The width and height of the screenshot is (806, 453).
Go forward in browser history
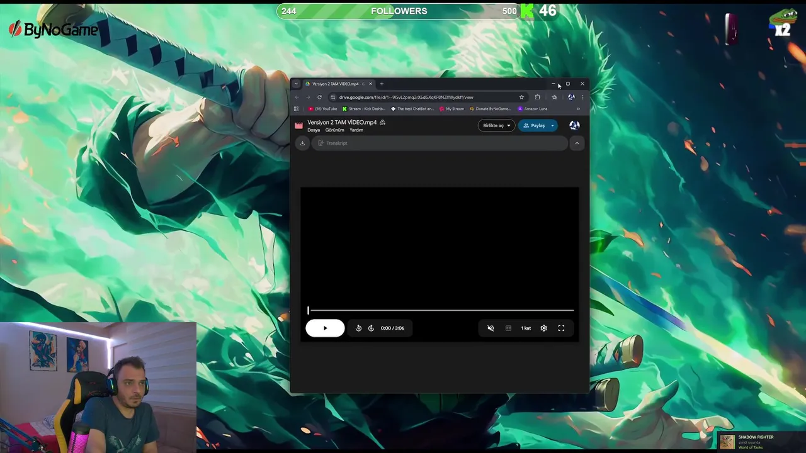point(308,97)
